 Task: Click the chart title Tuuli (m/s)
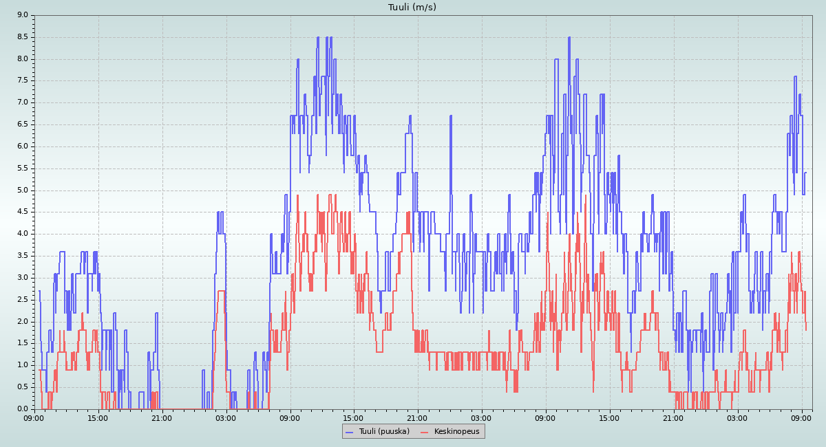pos(412,8)
